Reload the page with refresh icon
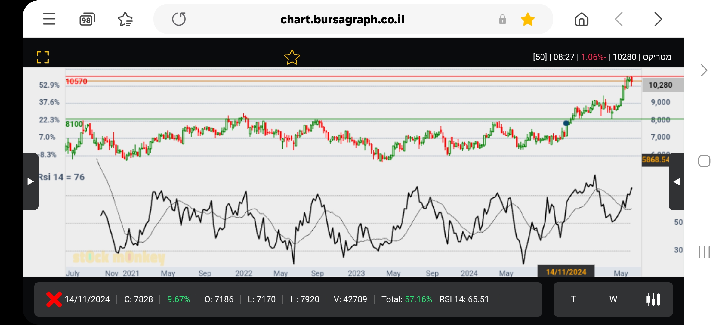The height and width of the screenshot is (325, 722). tap(179, 19)
